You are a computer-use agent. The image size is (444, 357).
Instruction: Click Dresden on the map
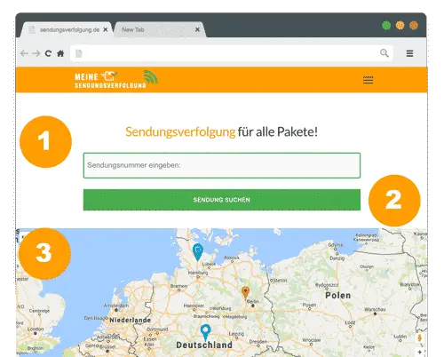[258, 341]
